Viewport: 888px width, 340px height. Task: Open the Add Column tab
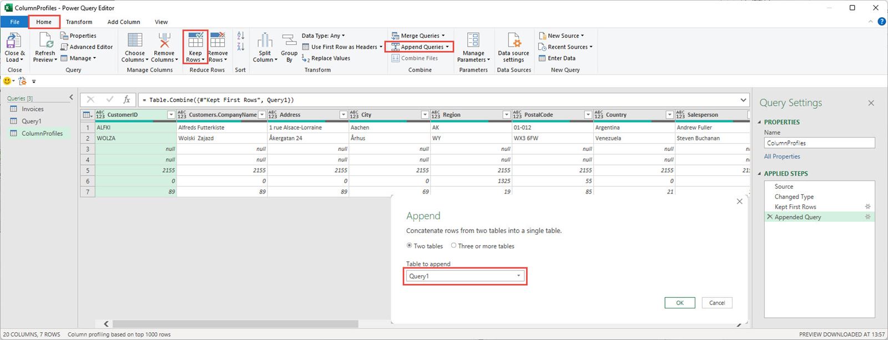pyautogui.click(x=124, y=22)
